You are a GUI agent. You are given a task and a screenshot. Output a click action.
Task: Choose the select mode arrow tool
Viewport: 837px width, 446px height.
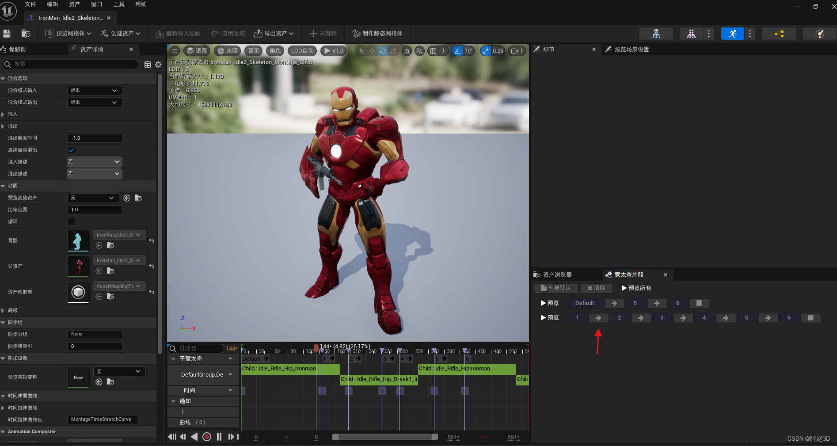pyautogui.click(x=361, y=51)
